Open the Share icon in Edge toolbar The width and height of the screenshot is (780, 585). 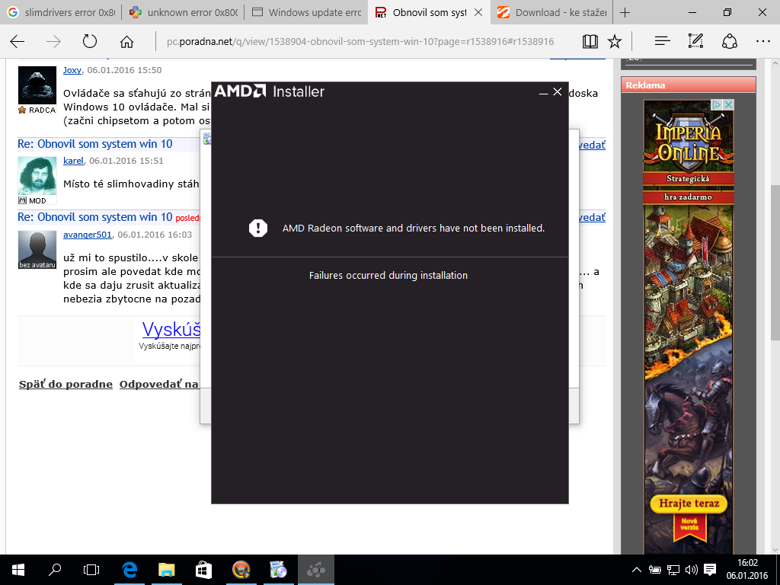pyautogui.click(x=729, y=41)
